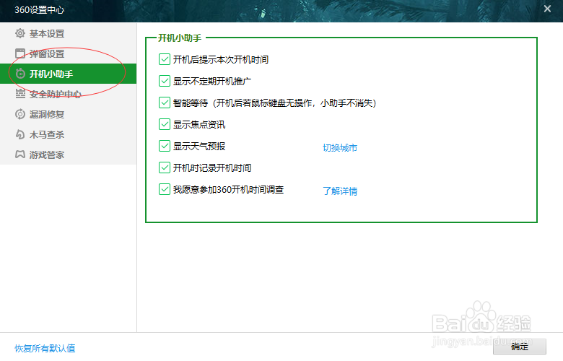The width and height of the screenshot is (563, 361).
Task: Toggle the 显示焦点资讯 checkbox
Action: point(165,124)
